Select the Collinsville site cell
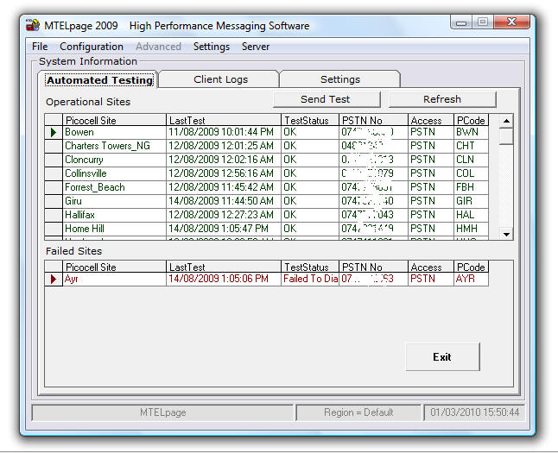 (x=114, y=174)
